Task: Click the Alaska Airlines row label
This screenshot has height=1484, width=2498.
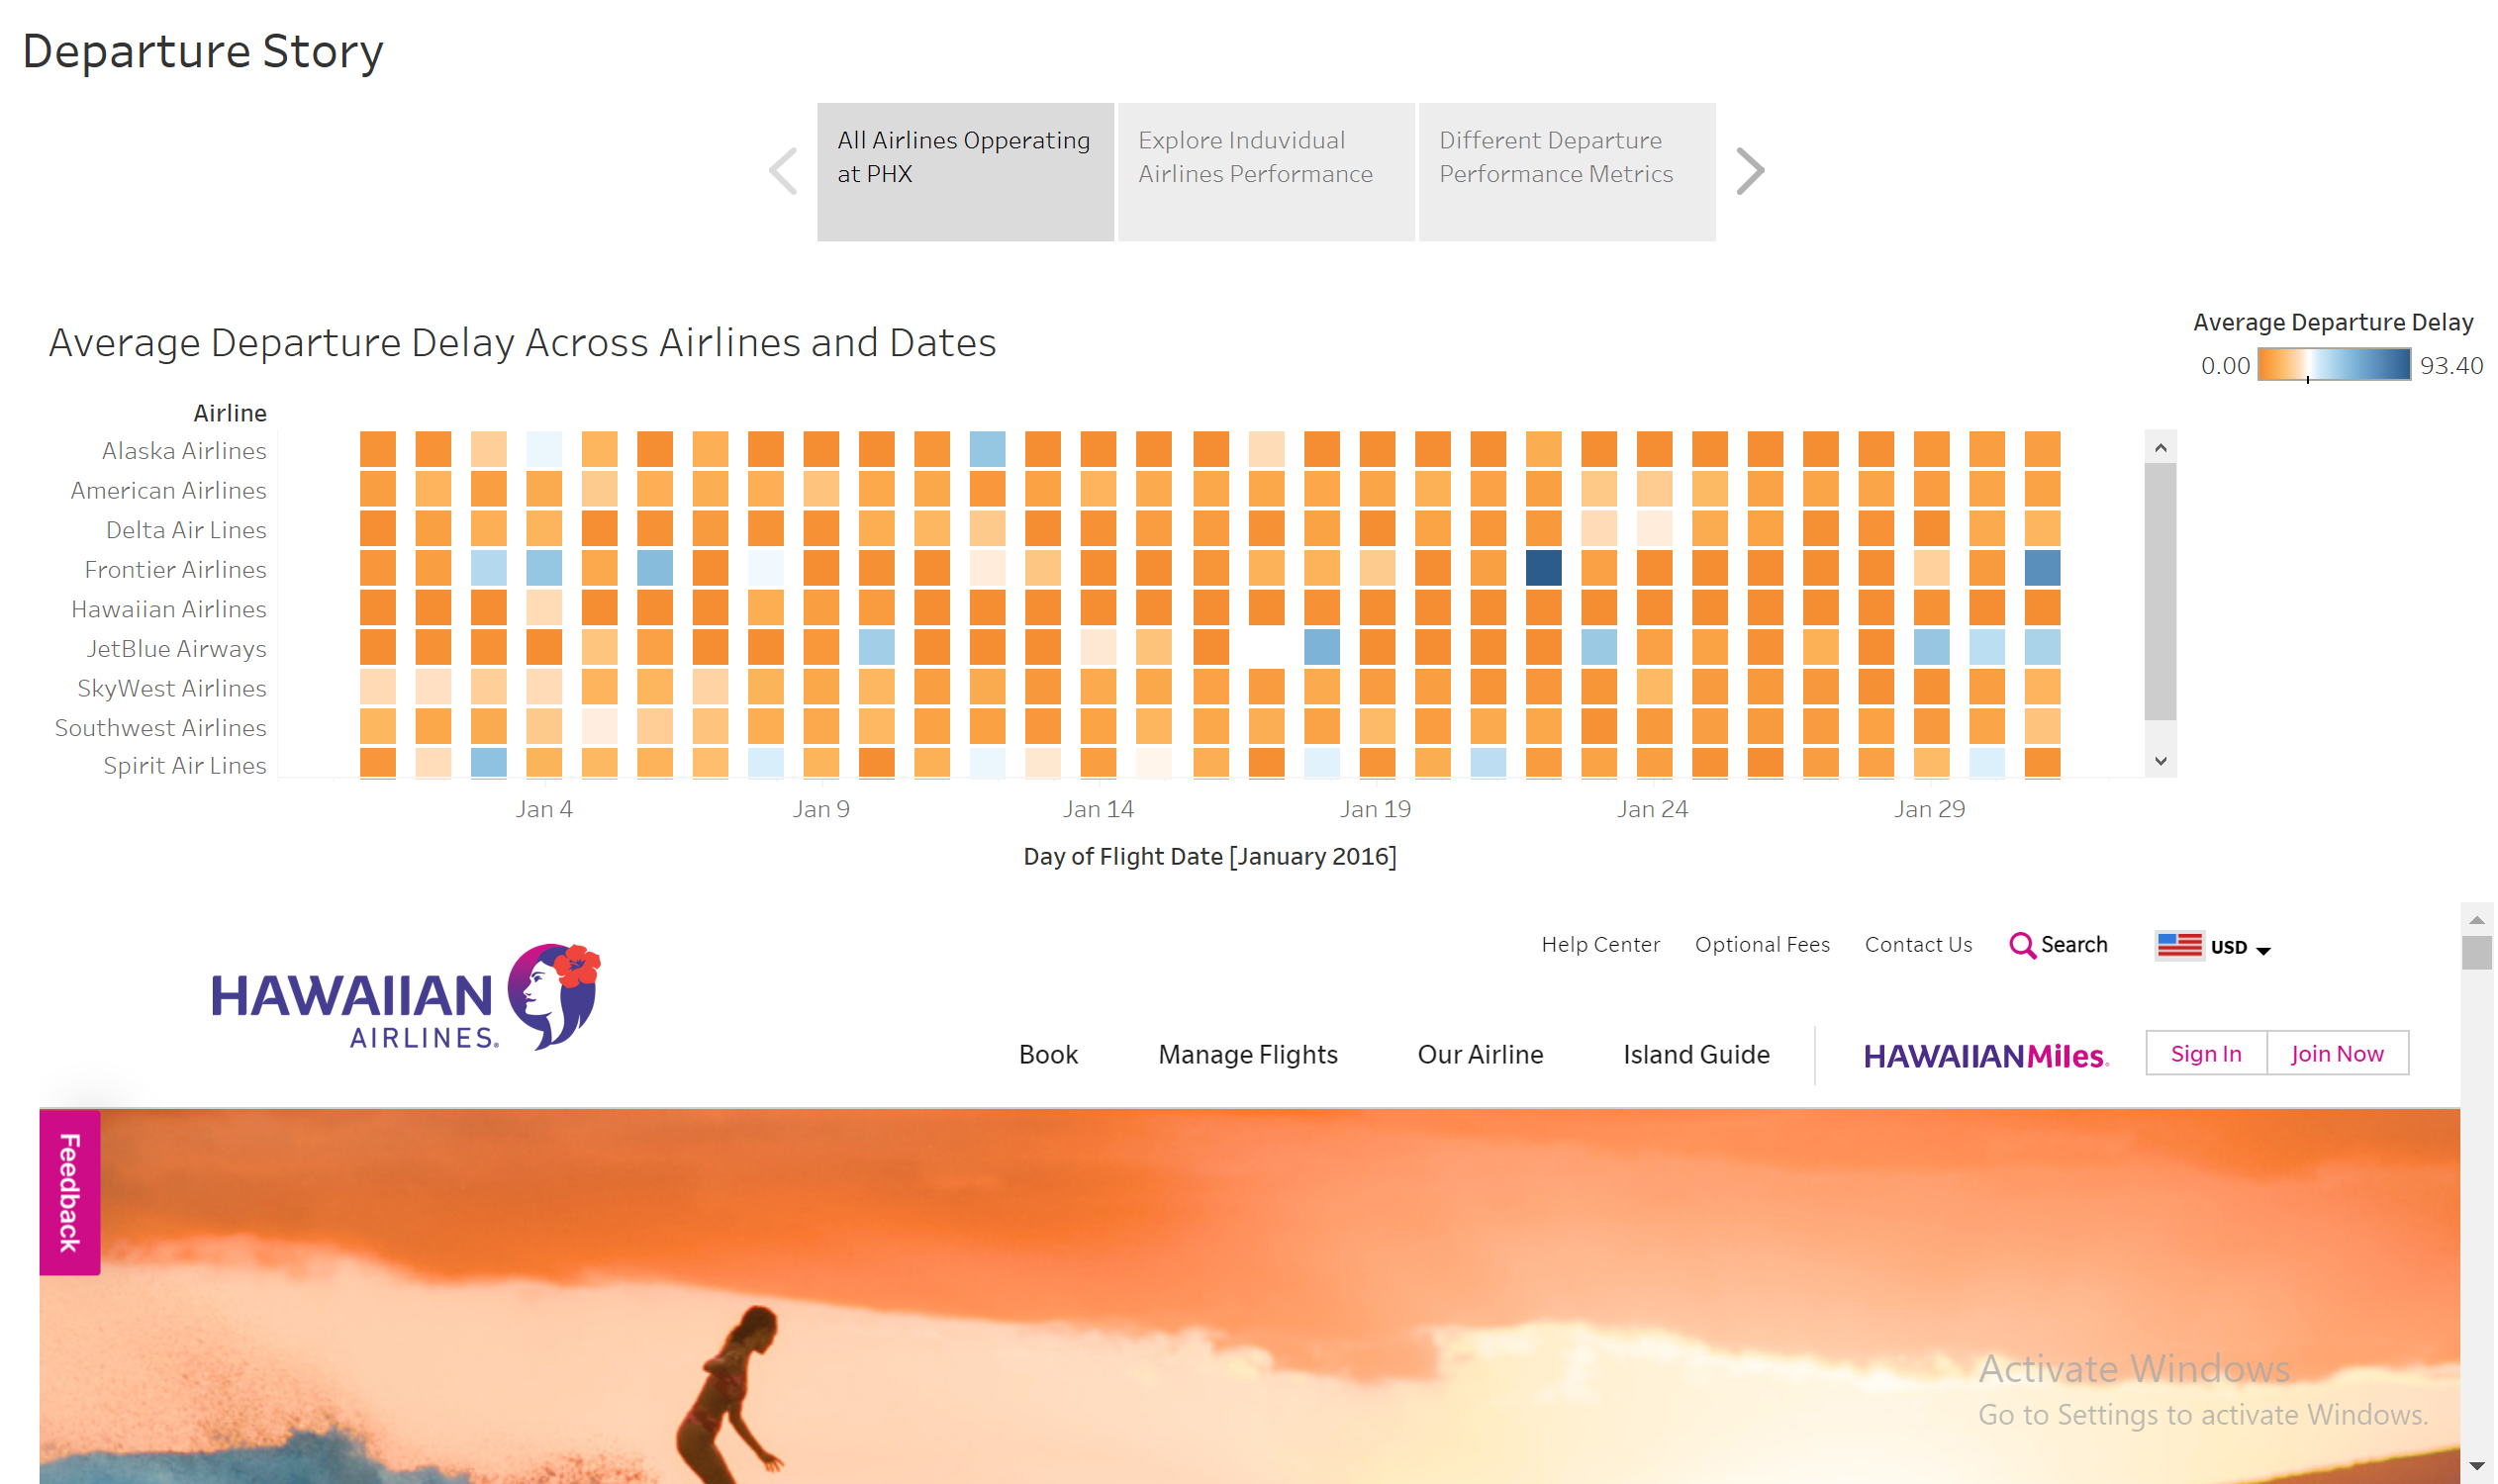Action: tap(184, 451)
